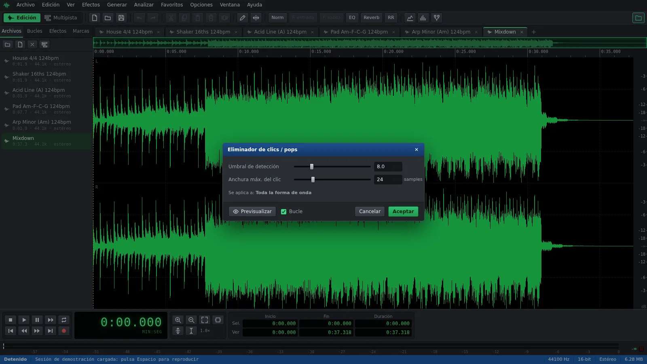Click the Umbral de detección value field
This screenshot has width=647, height=364.
tap(388, 167)
